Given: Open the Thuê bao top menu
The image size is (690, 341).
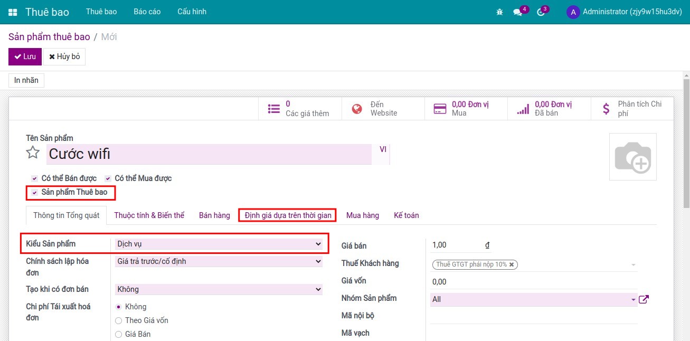Looking at the screenshot, I should point(101,12).
